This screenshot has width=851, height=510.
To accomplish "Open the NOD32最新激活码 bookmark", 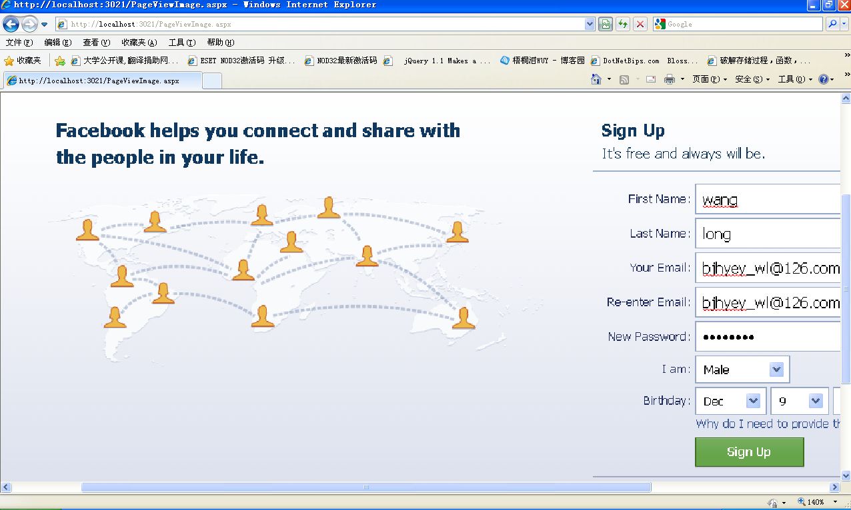I will tap(341, 61).
